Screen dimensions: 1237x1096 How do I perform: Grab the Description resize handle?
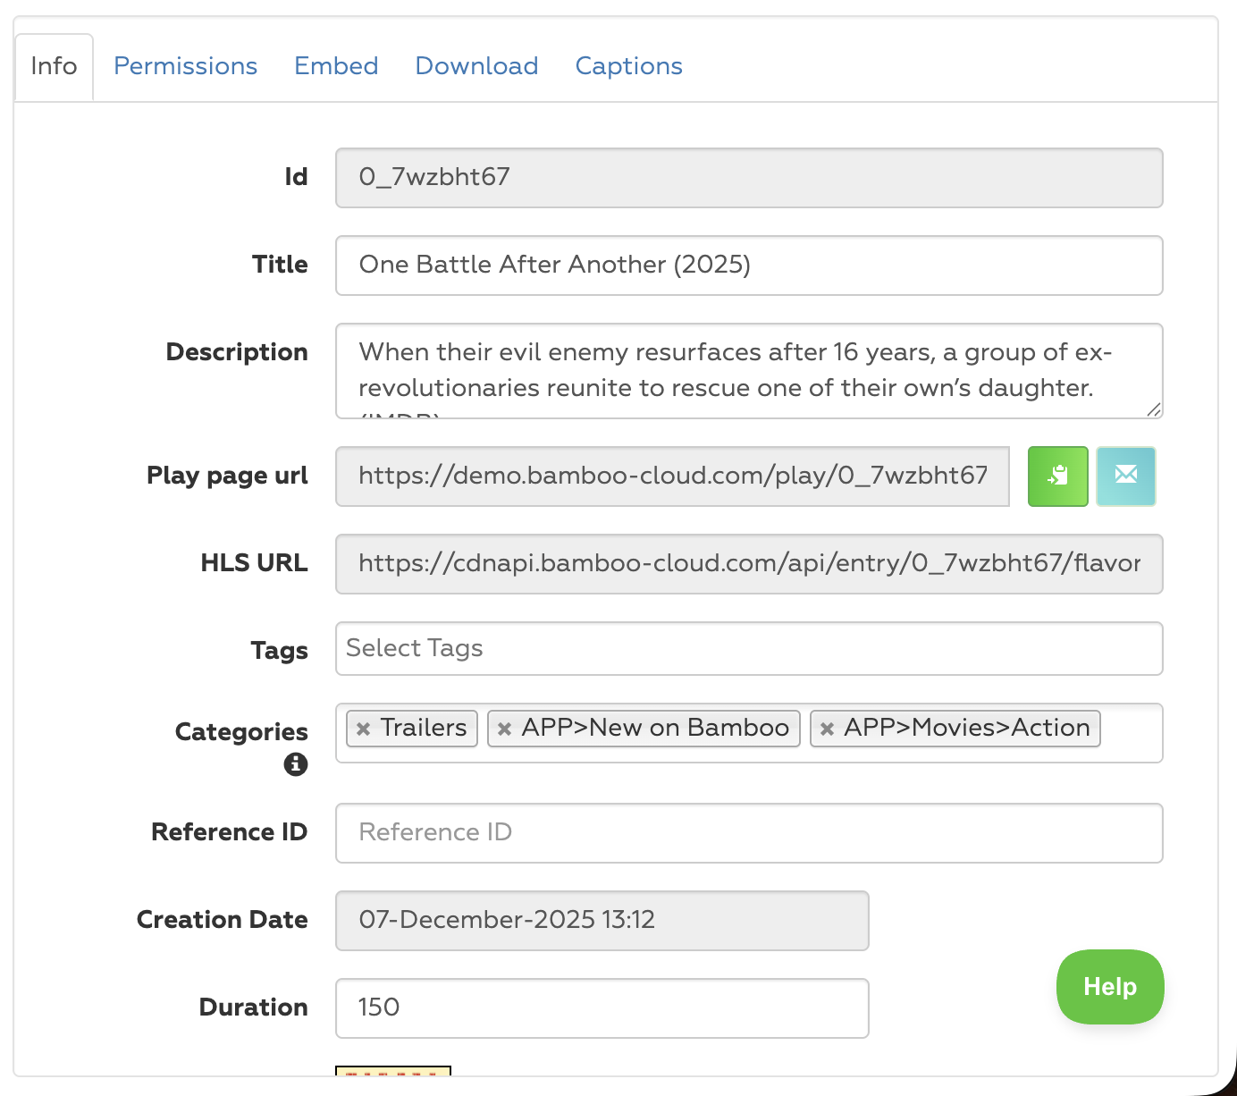[x=1154, y=409]
